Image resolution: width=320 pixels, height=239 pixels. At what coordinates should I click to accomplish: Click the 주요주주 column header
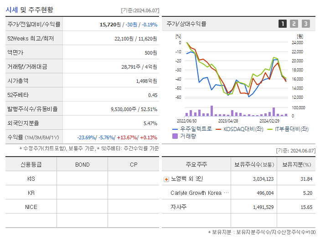(196, 164)
